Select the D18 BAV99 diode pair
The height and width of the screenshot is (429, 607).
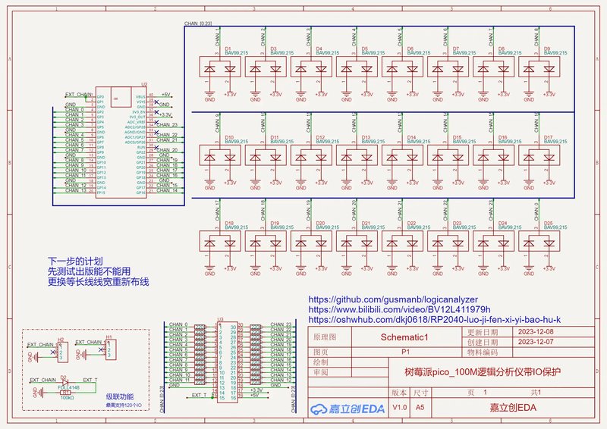(220, 241)
